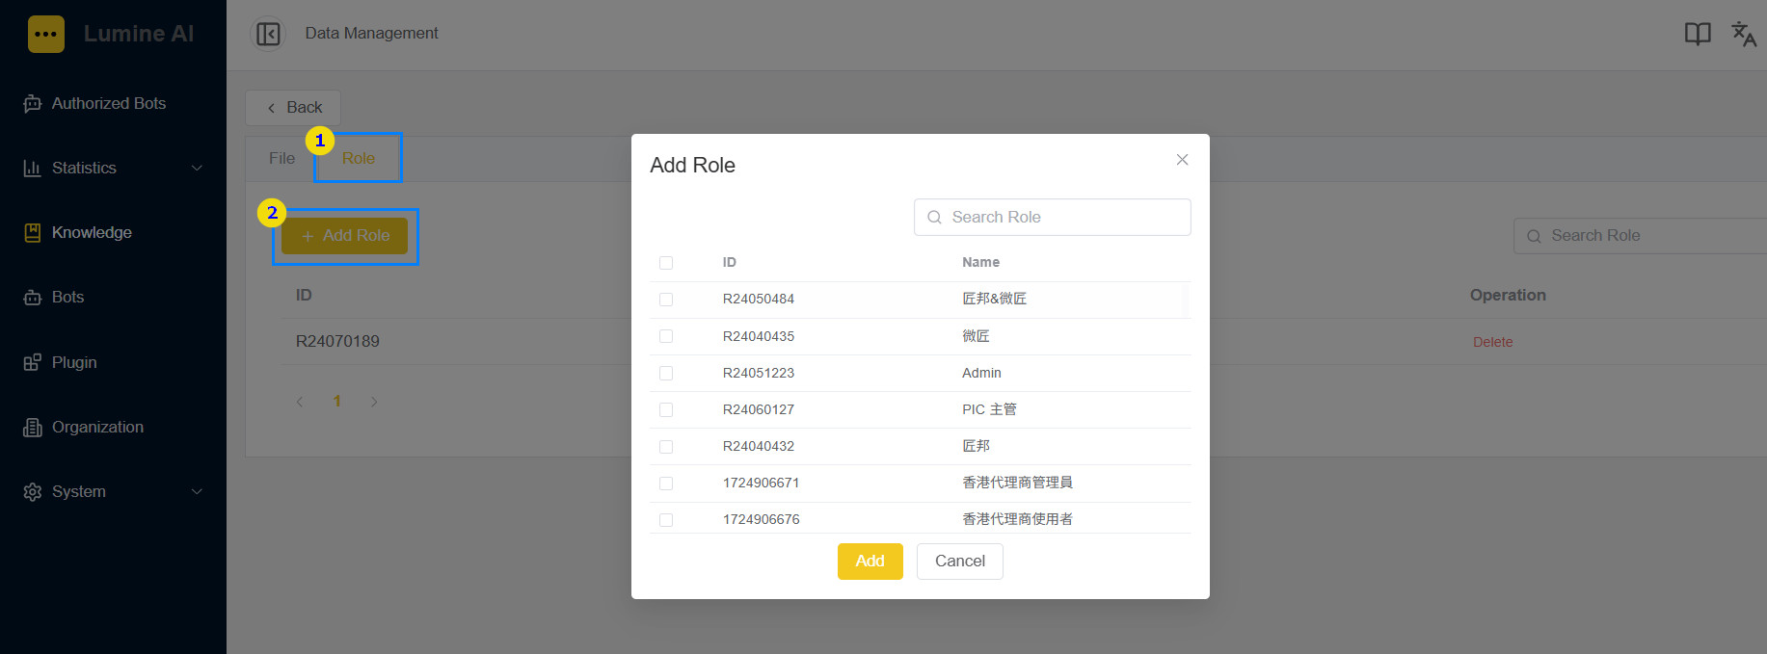Click the Search Role field in the dialog
Viewport: 1767px width, 654px height.
tap(1053, 217)
